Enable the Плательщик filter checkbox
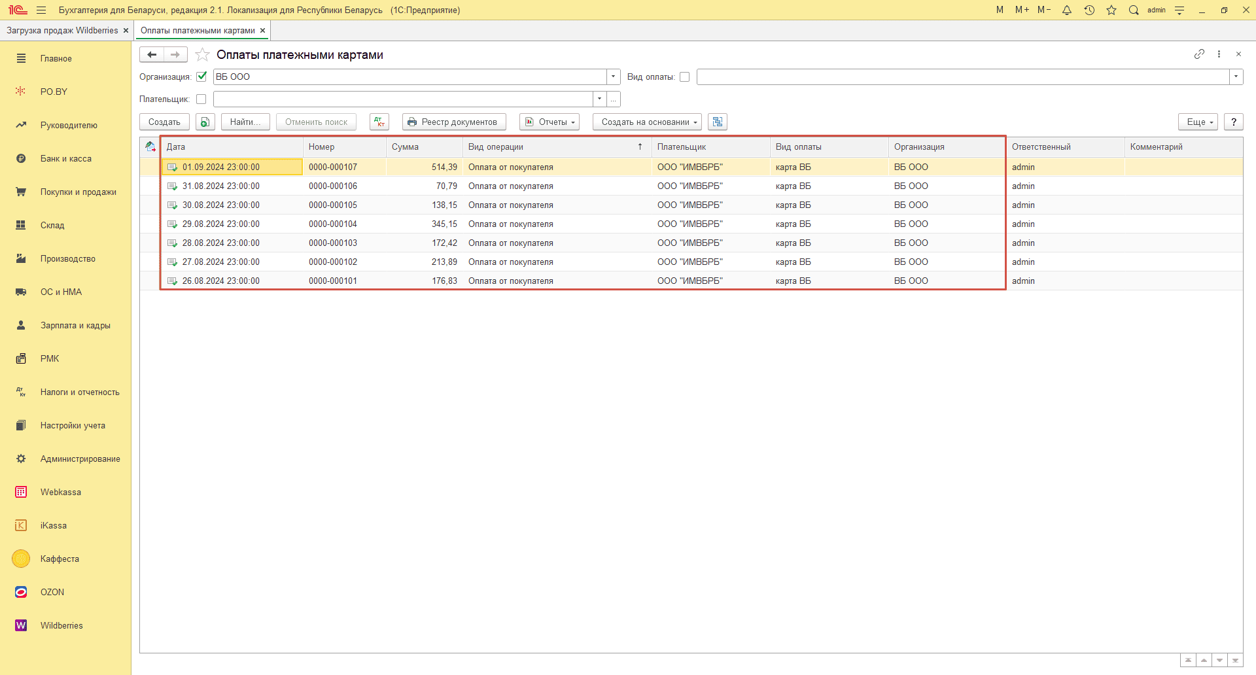Screen dimensions: 1256x675 [201, 99]
